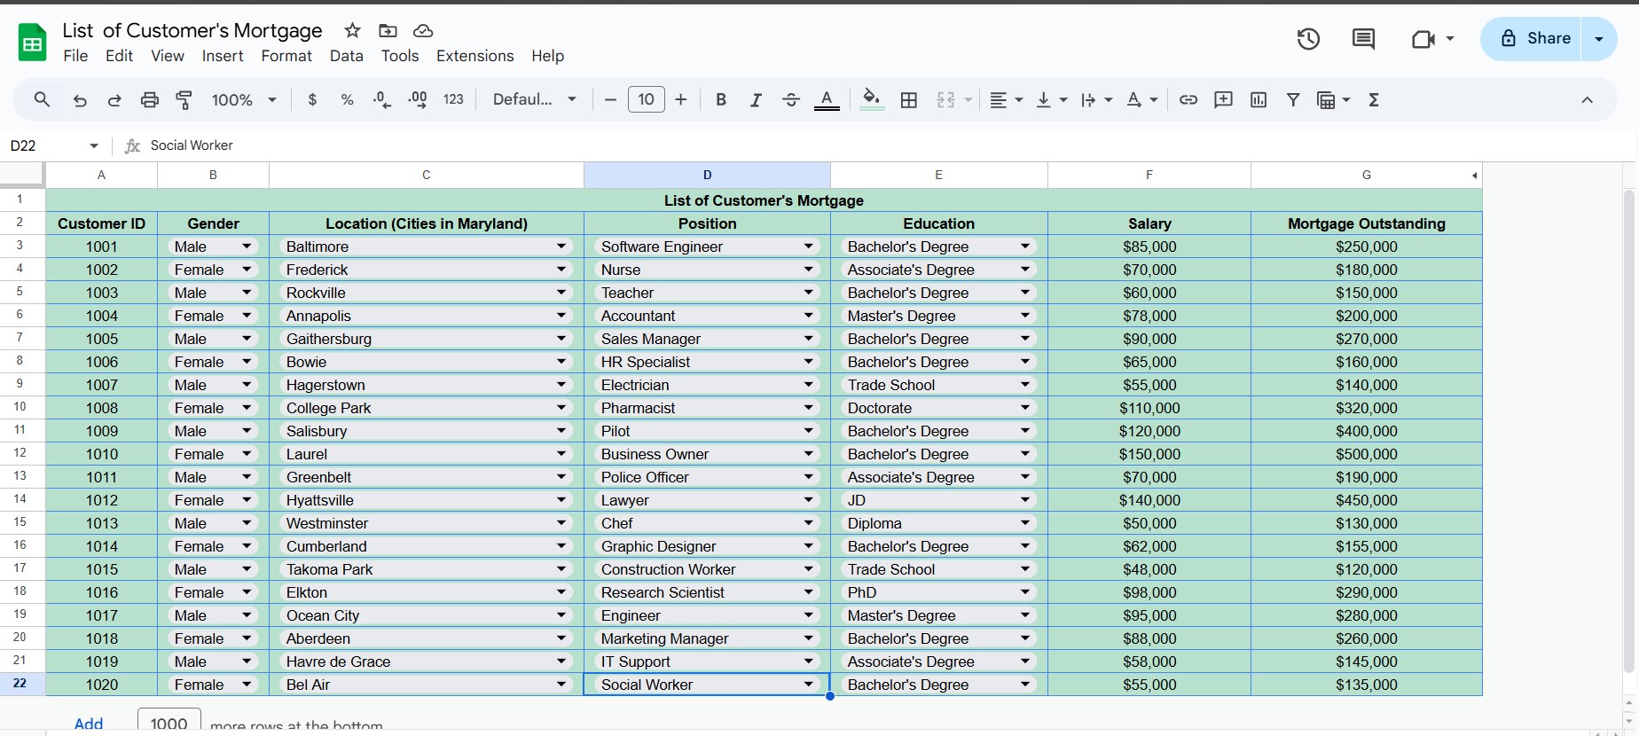Open the comments speech bubble icon
This screenshot has width=1639, height=736.
1363,39
